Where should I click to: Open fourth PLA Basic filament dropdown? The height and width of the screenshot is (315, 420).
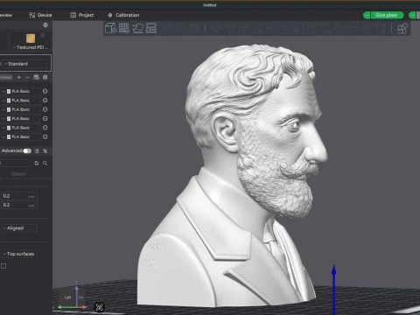click(20, 119)
